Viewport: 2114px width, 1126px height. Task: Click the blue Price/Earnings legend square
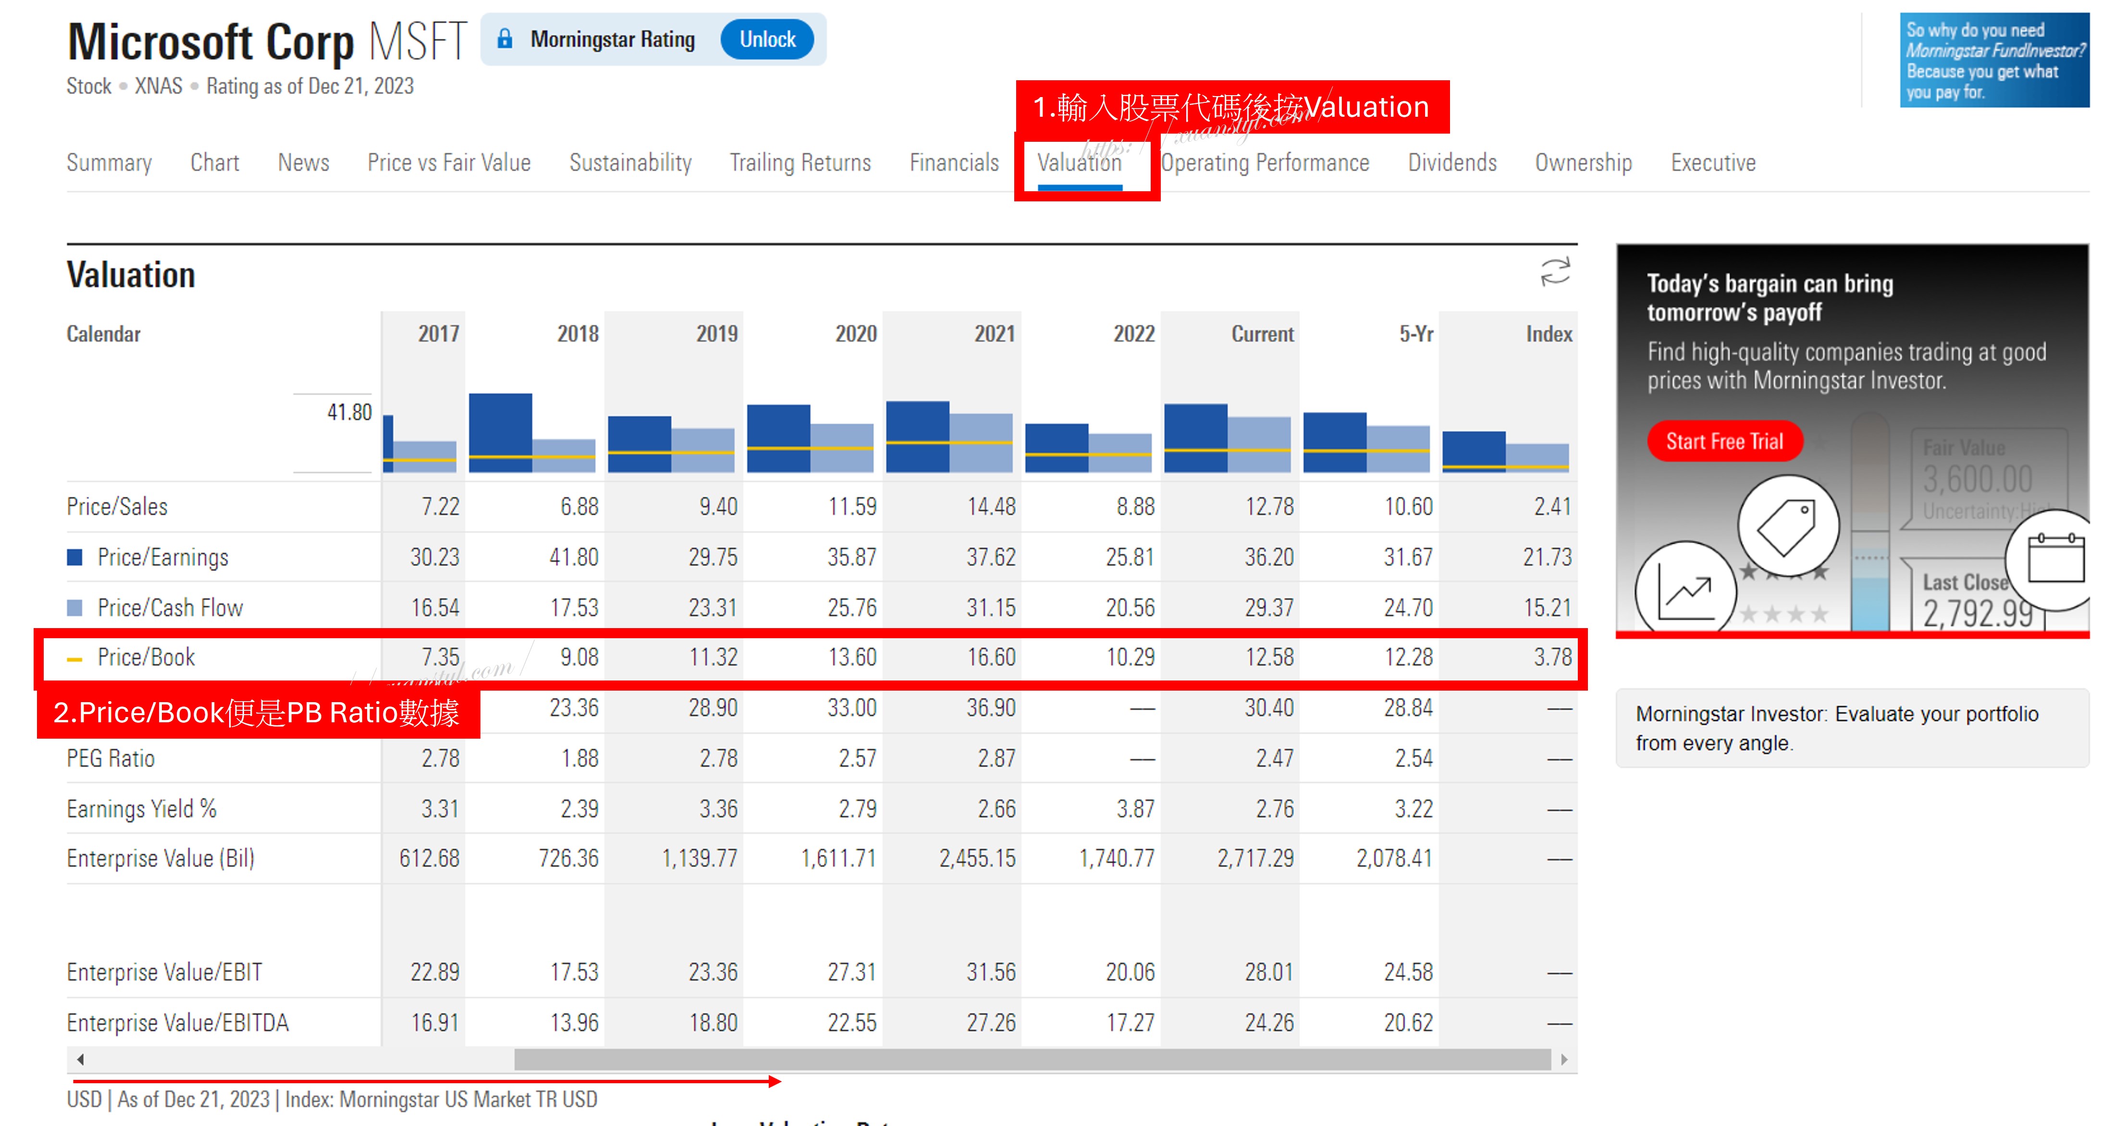(74, 557)
